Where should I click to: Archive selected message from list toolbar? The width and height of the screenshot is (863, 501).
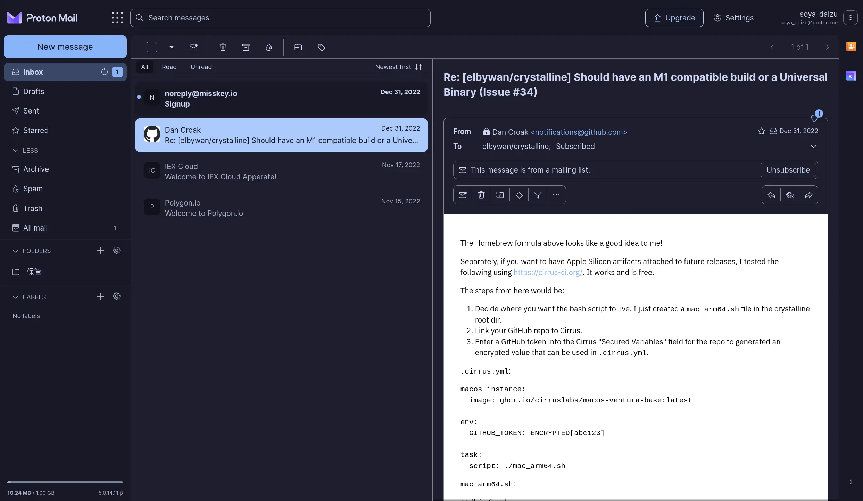[x=246, y=47]
